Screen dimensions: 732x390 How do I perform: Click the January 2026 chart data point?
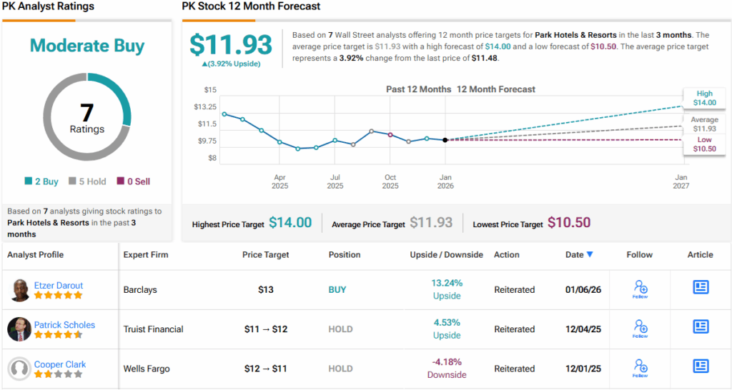[x=445, y=140]
